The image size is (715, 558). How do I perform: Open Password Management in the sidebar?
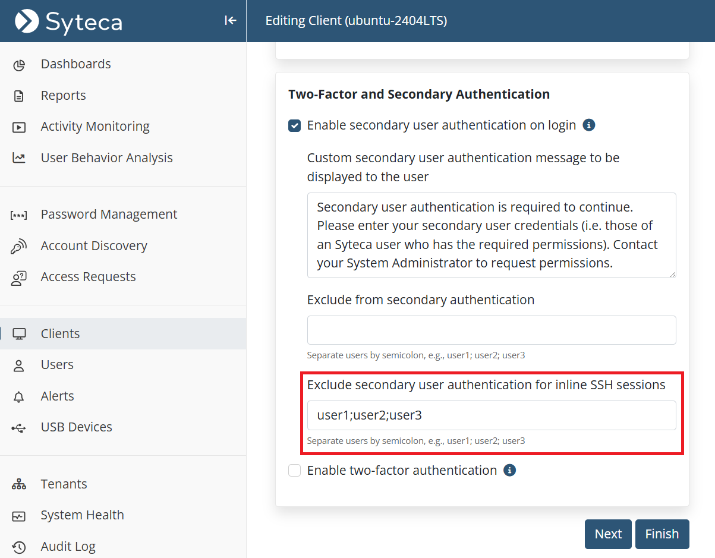coord(109,215)
